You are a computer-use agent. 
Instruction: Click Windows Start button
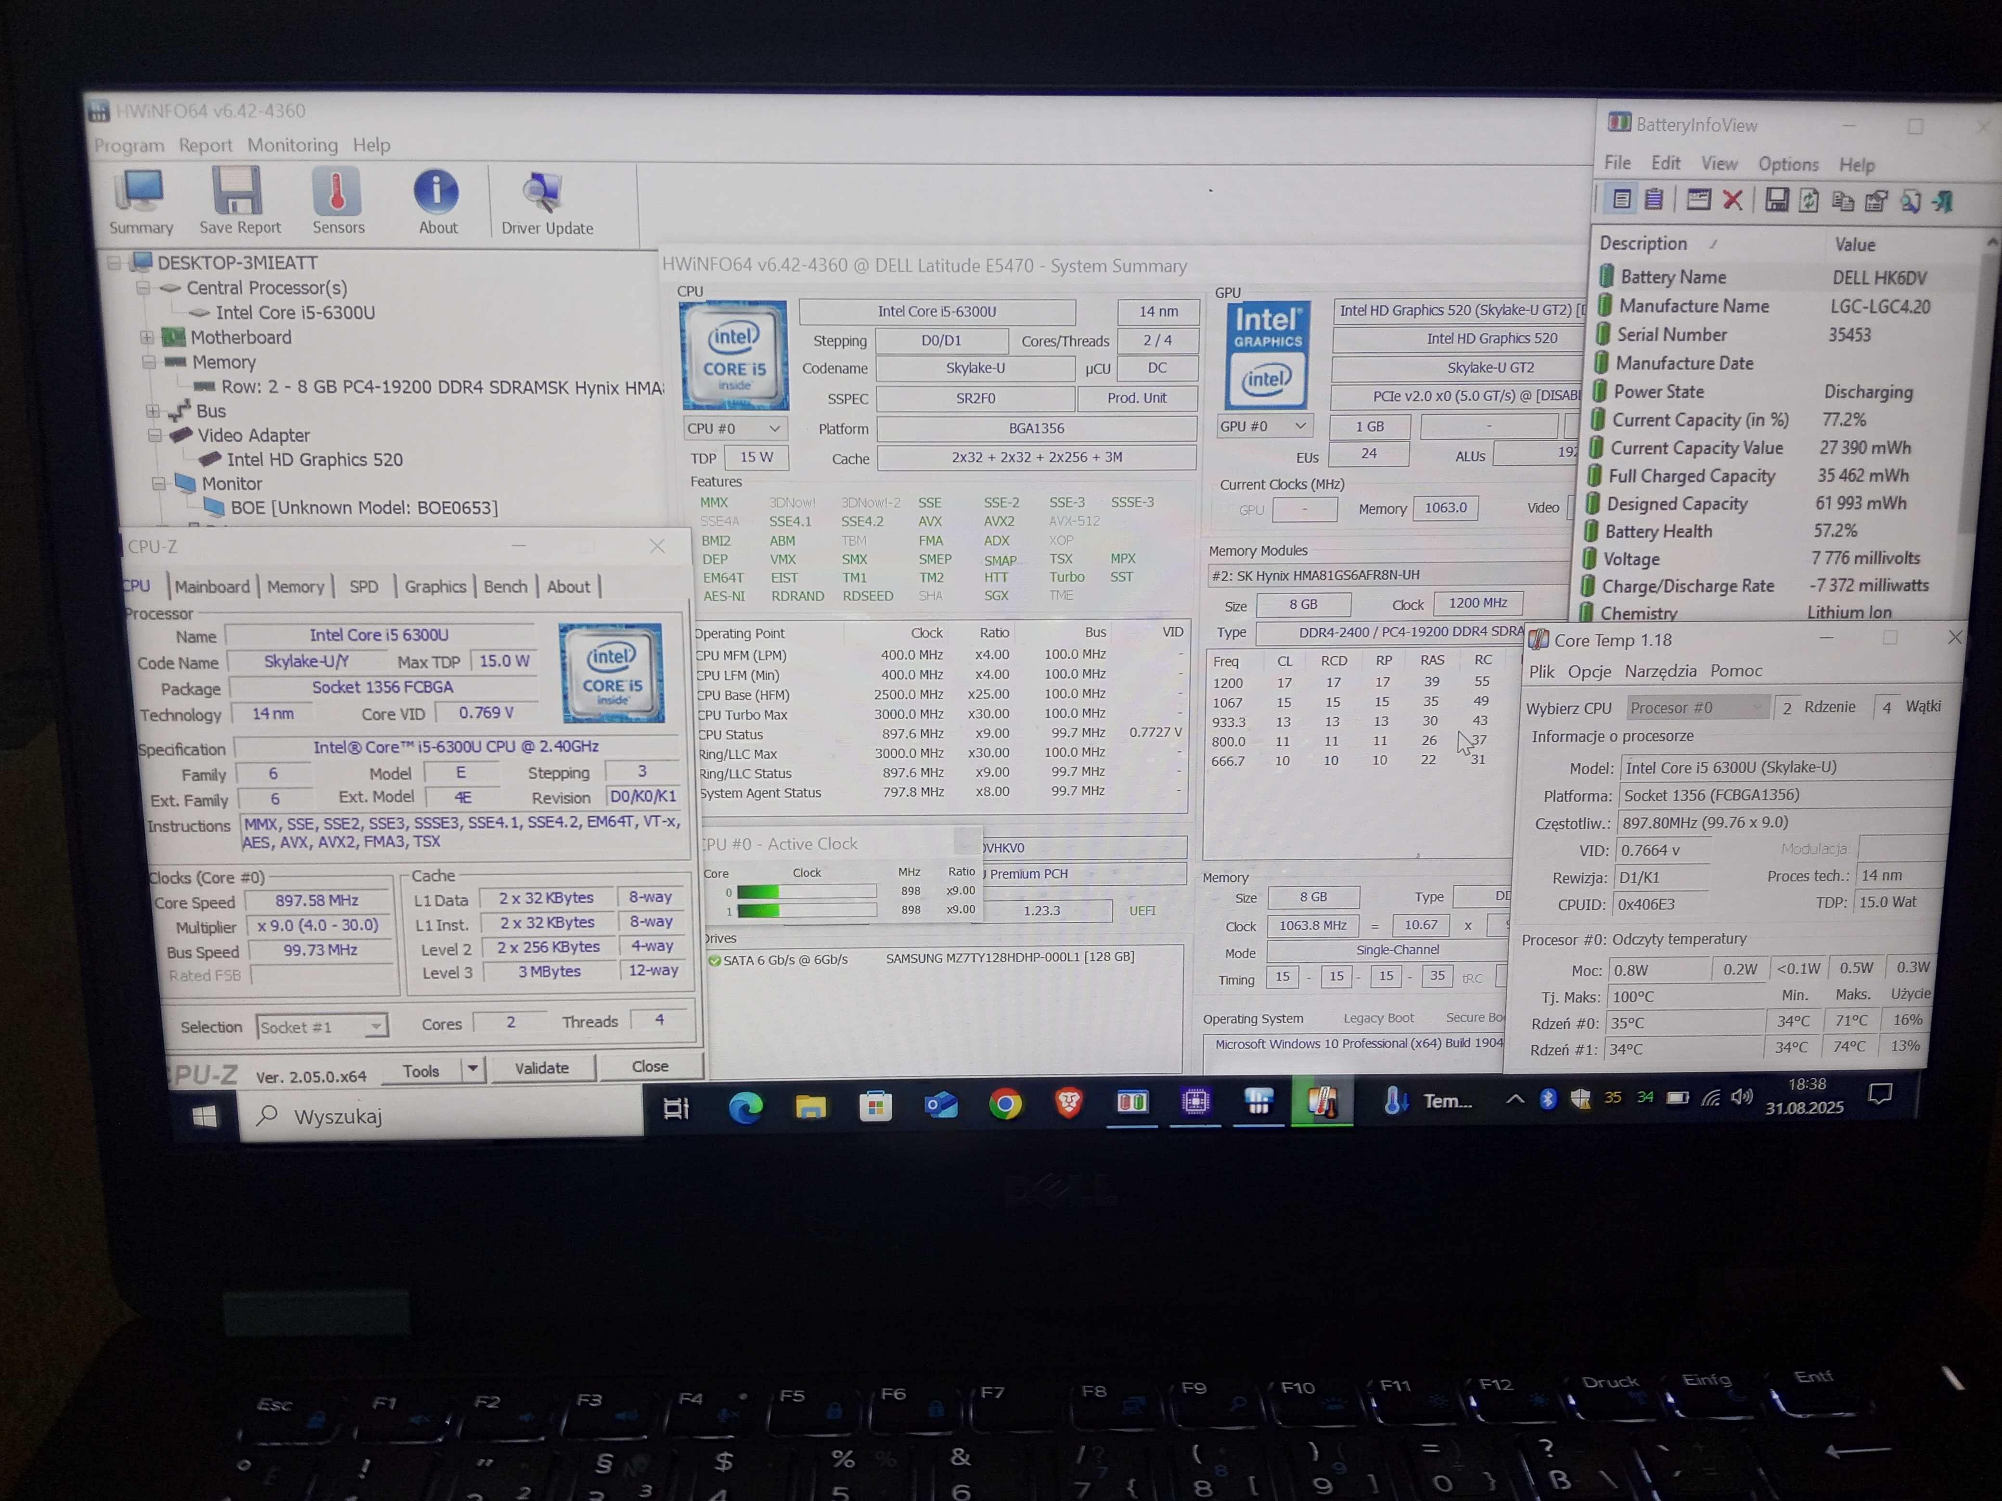pyautogui.click(x=205, y=1116)
